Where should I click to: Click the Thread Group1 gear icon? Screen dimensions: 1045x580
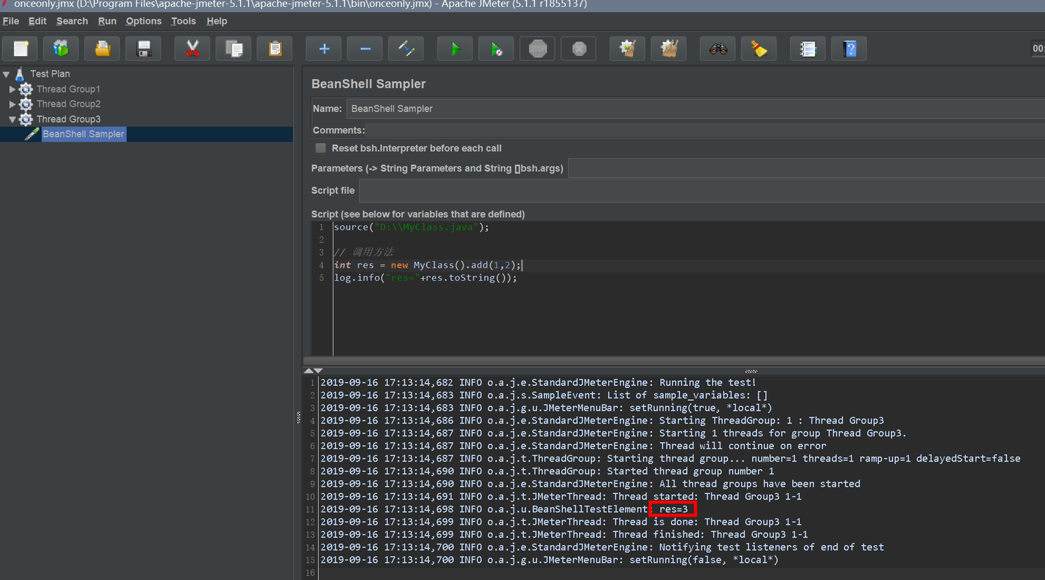pyautogui.click(x=26, y=89)
